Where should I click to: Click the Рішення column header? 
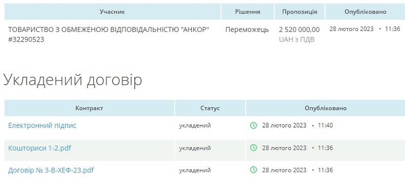(248, 12)
